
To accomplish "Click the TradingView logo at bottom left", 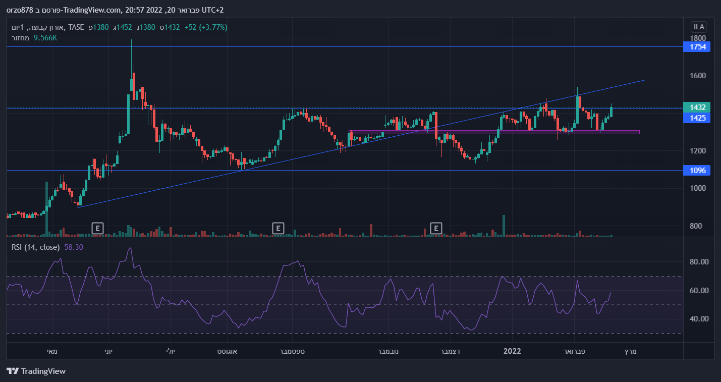I will click(x=36, y=371).
